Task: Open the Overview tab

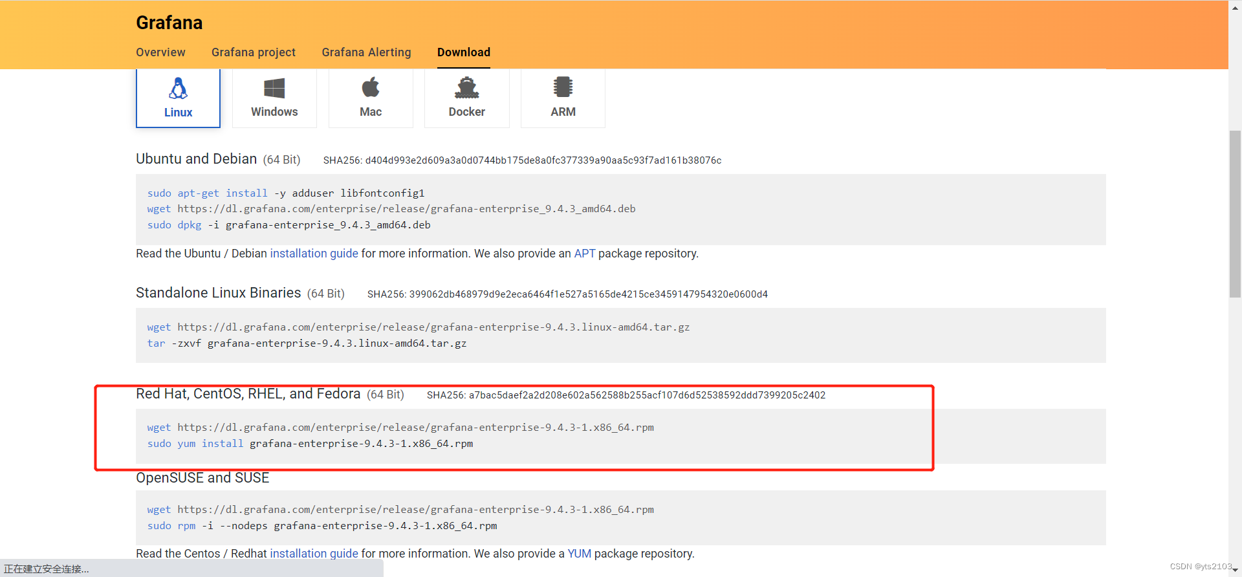Action: point(160,52)
